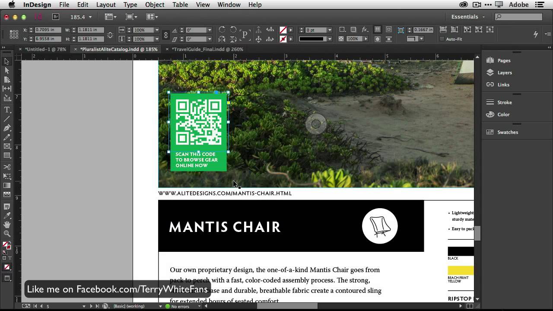Click the X position field
Image resolution: width=553 pixels, height=311 pixels.
[x=47, y=30]
